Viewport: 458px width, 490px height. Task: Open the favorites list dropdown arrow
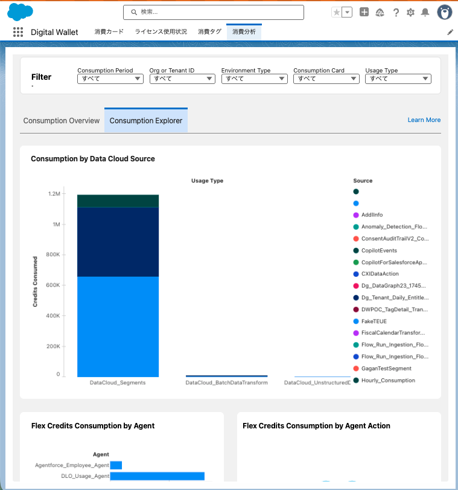pos(347,12)
